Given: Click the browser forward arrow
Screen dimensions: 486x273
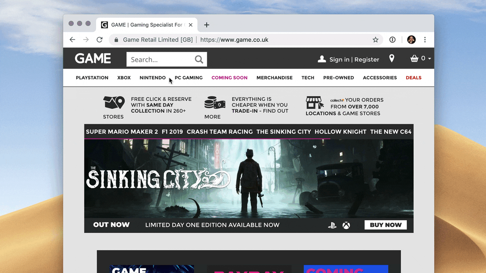Looking at the screenshot, I should 86,40.
